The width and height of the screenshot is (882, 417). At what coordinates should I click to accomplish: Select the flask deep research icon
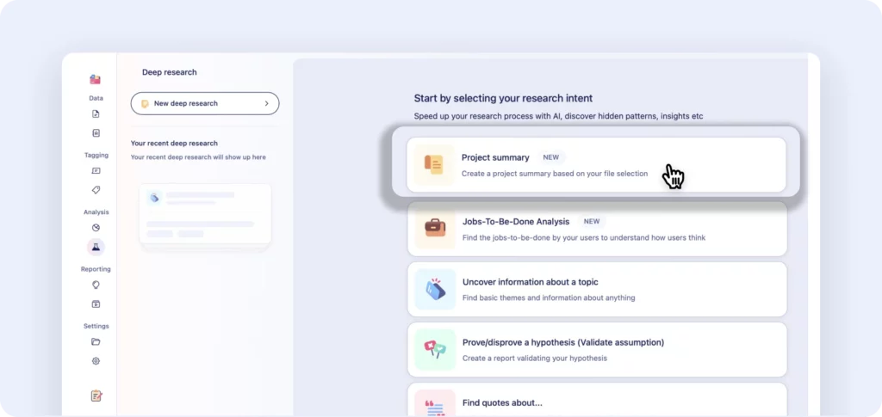click(x=96, y=247)
